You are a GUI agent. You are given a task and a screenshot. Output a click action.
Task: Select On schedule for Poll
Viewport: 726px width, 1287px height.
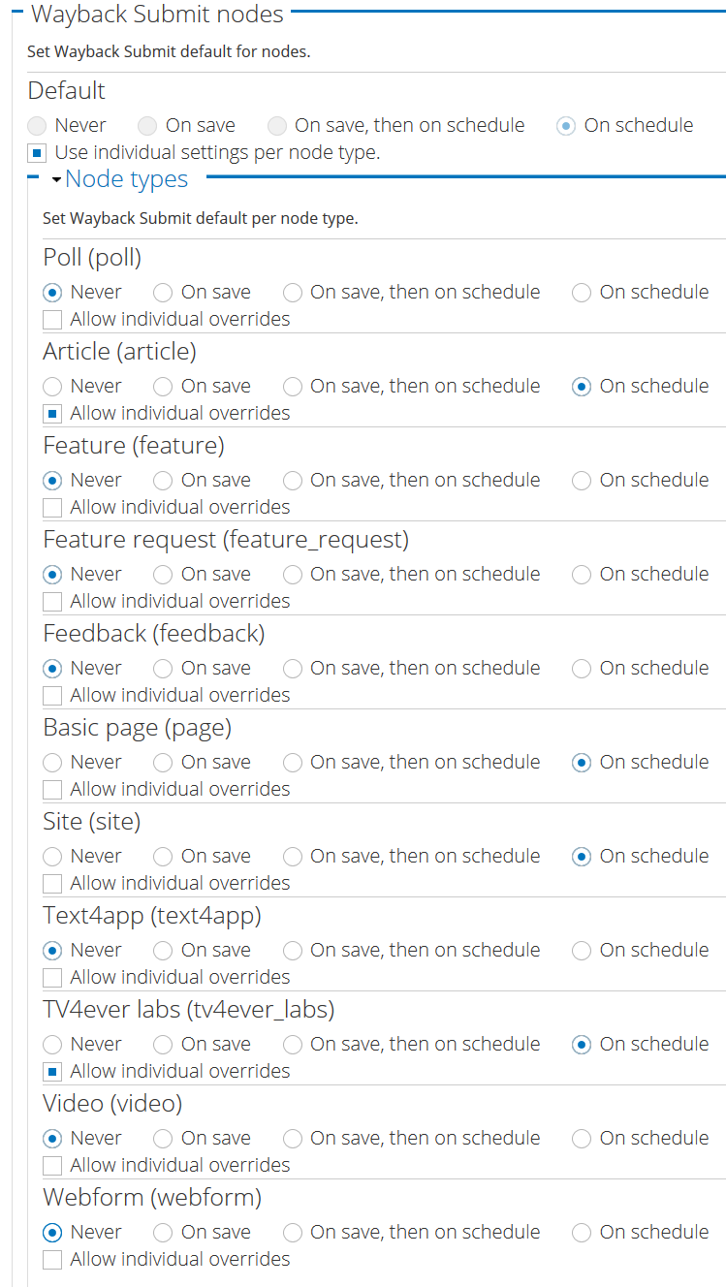tap(581, 292)
